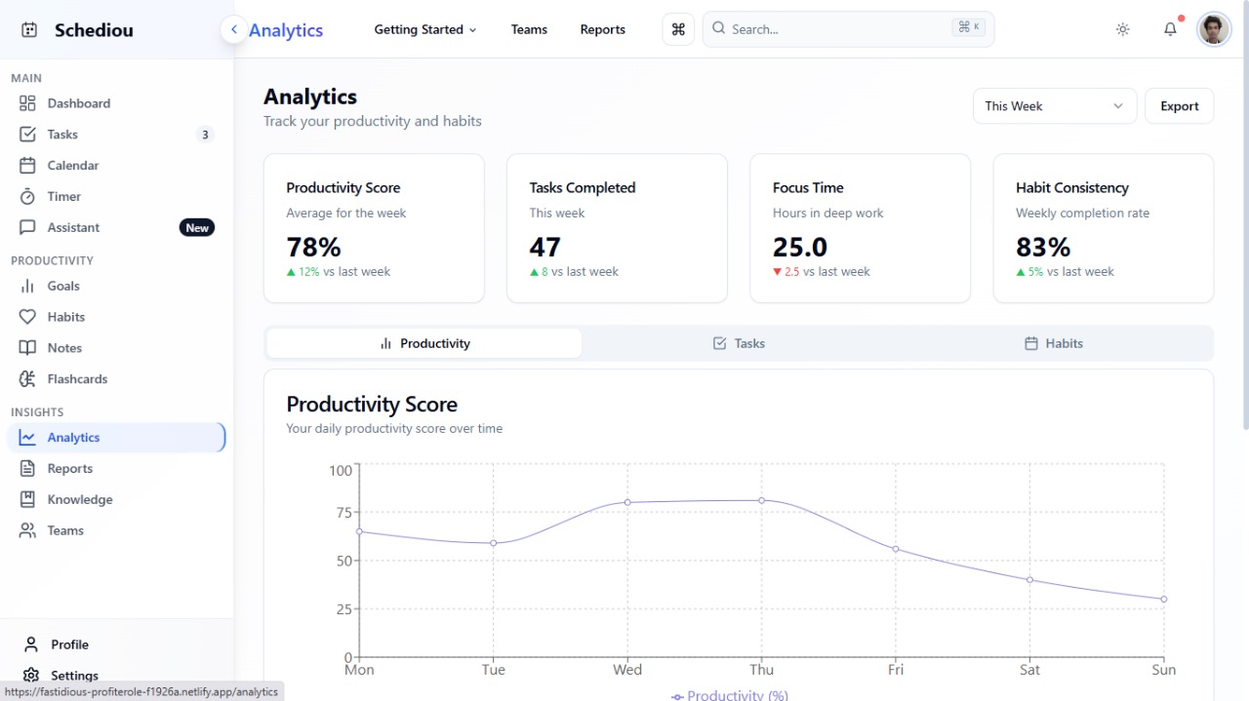Click the 12% vs last week indicator

tap(339, 272)
